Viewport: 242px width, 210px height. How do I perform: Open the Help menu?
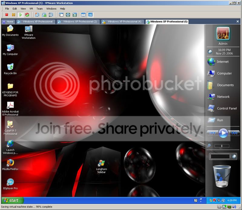click(62, 9)
